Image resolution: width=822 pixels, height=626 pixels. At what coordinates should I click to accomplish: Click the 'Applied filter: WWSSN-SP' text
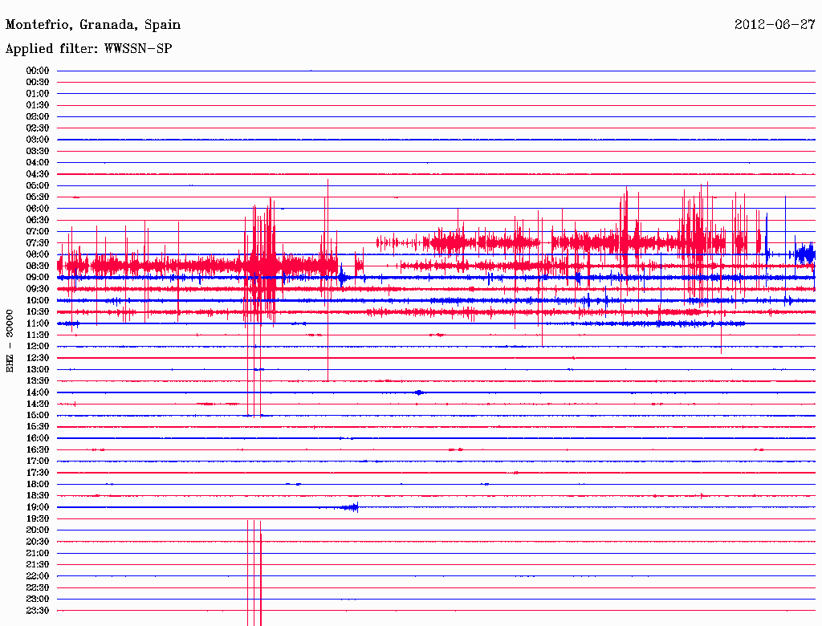pyautogui.click(x=88, y=49)
